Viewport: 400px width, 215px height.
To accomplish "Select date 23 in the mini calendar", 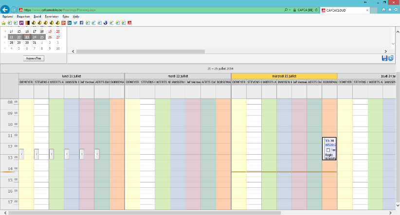I will click(x=27, y=37).
